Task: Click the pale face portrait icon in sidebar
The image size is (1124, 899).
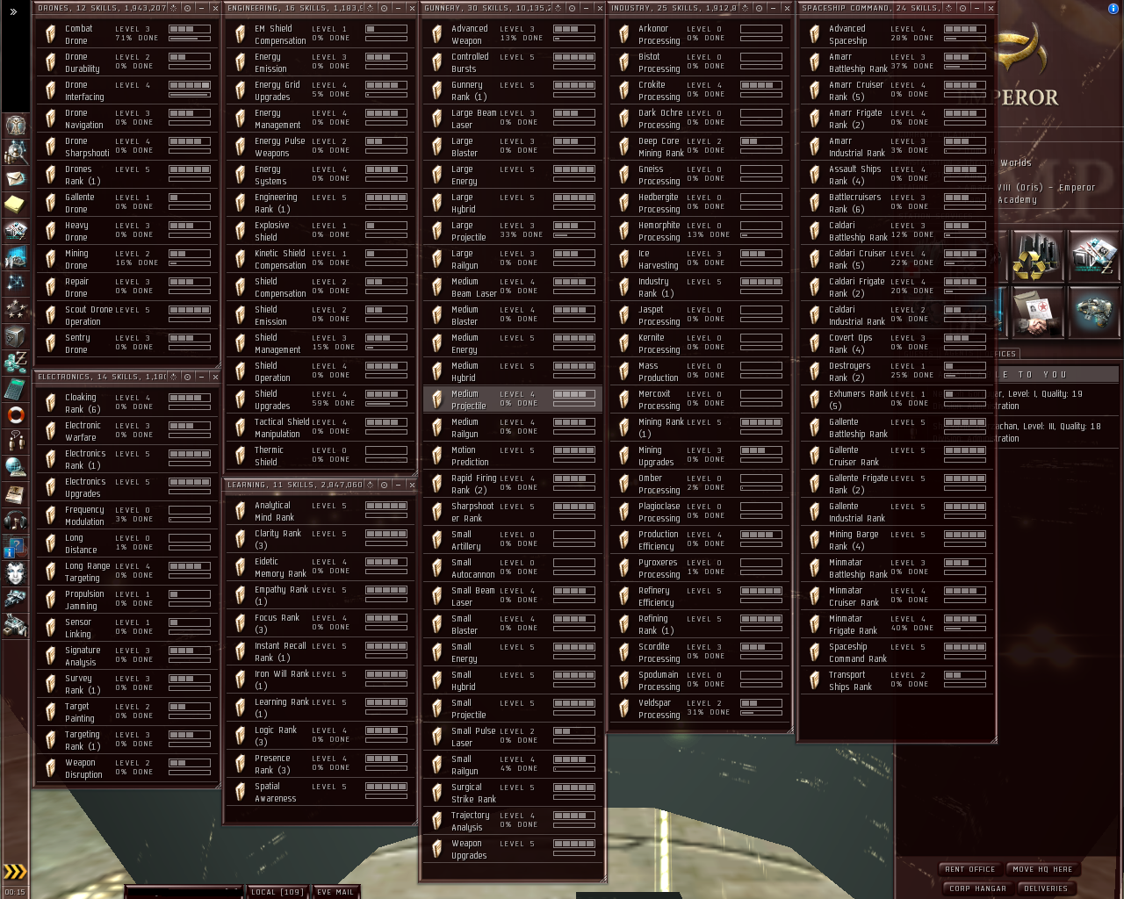Action: pos(15,573)
